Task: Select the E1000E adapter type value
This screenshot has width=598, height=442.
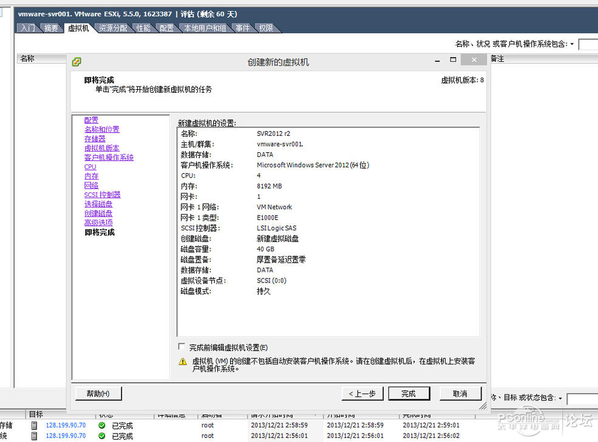Action: (267, 218)
